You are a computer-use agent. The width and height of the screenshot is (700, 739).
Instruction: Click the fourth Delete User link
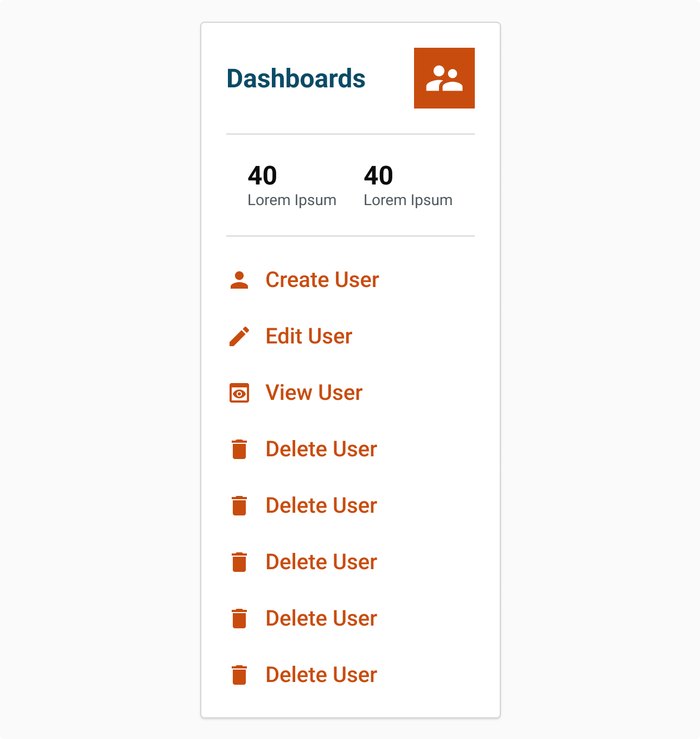point(321,619)
